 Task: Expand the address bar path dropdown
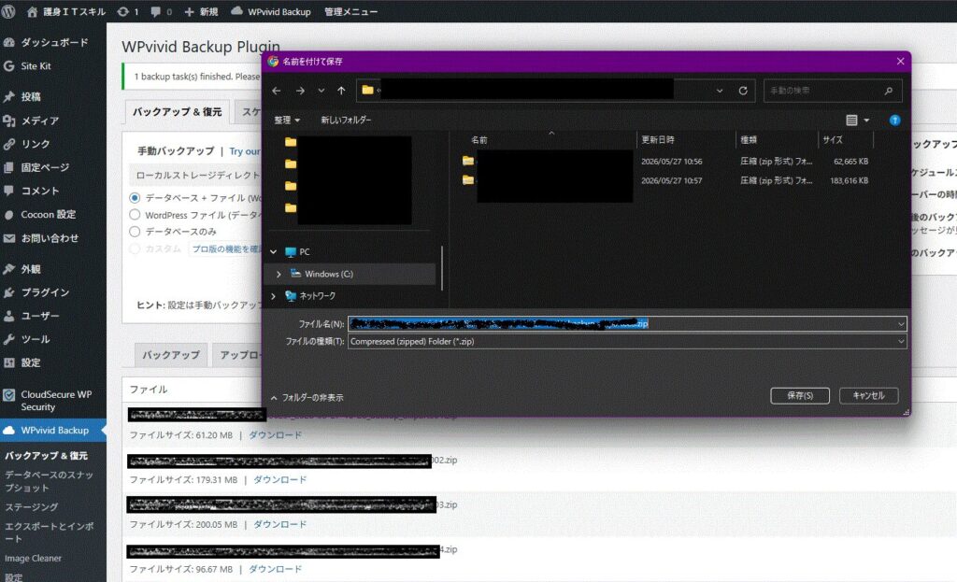720,91
